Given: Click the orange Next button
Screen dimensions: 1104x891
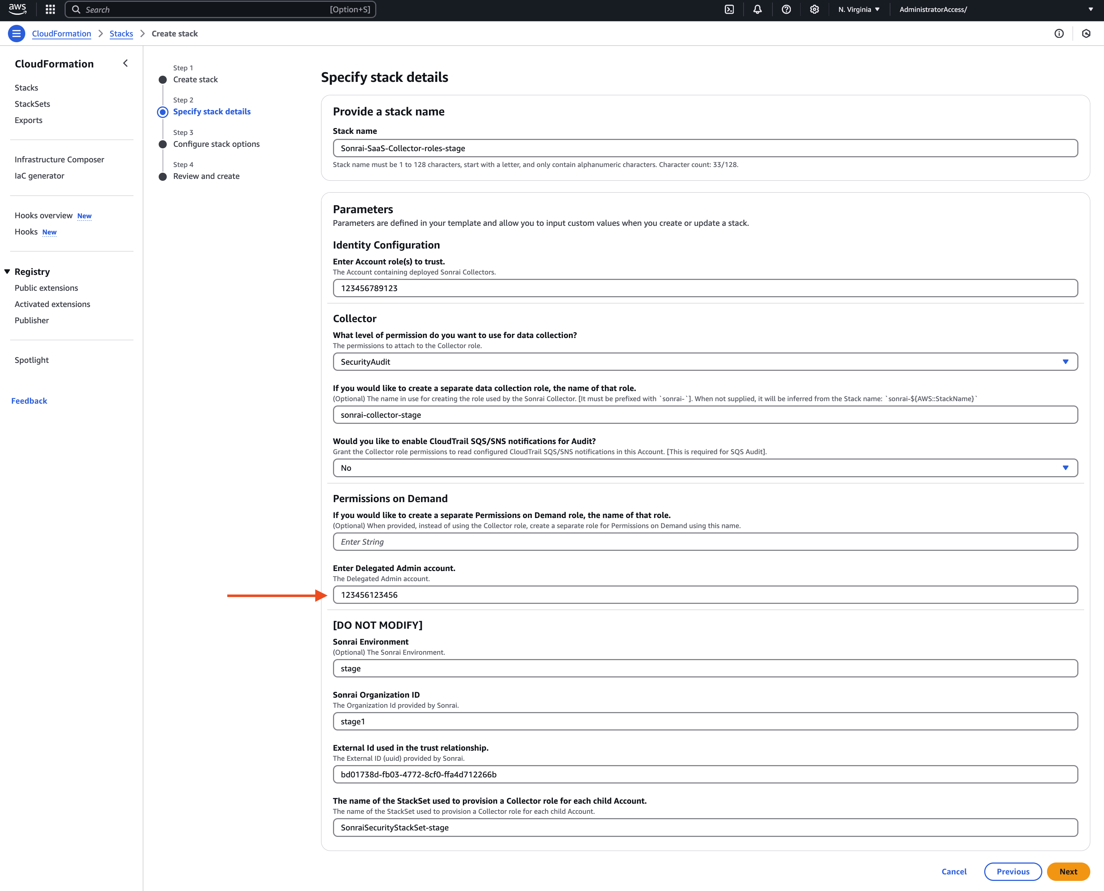Looking at the screenshot, I should click(x=1068, y=872).
